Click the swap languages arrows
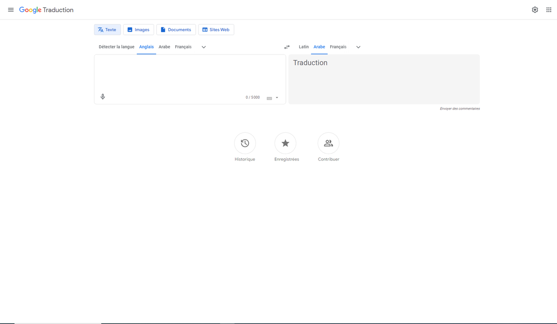The image size is (557, 324). pos(287,47)
